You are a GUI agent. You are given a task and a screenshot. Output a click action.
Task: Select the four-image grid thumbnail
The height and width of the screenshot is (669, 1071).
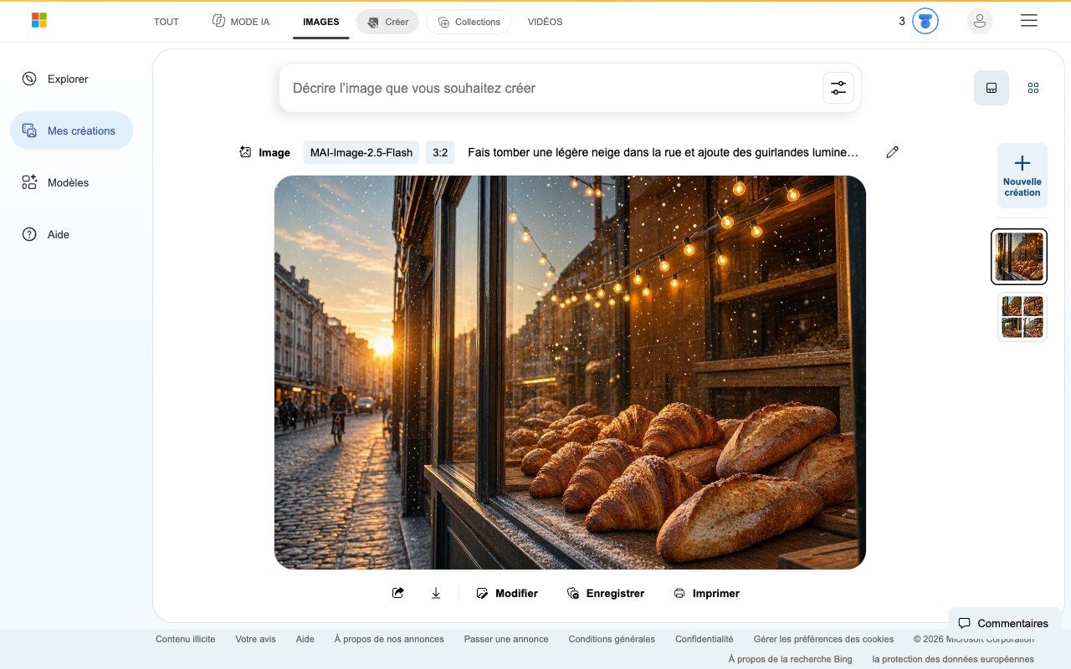coord(1022,317)
